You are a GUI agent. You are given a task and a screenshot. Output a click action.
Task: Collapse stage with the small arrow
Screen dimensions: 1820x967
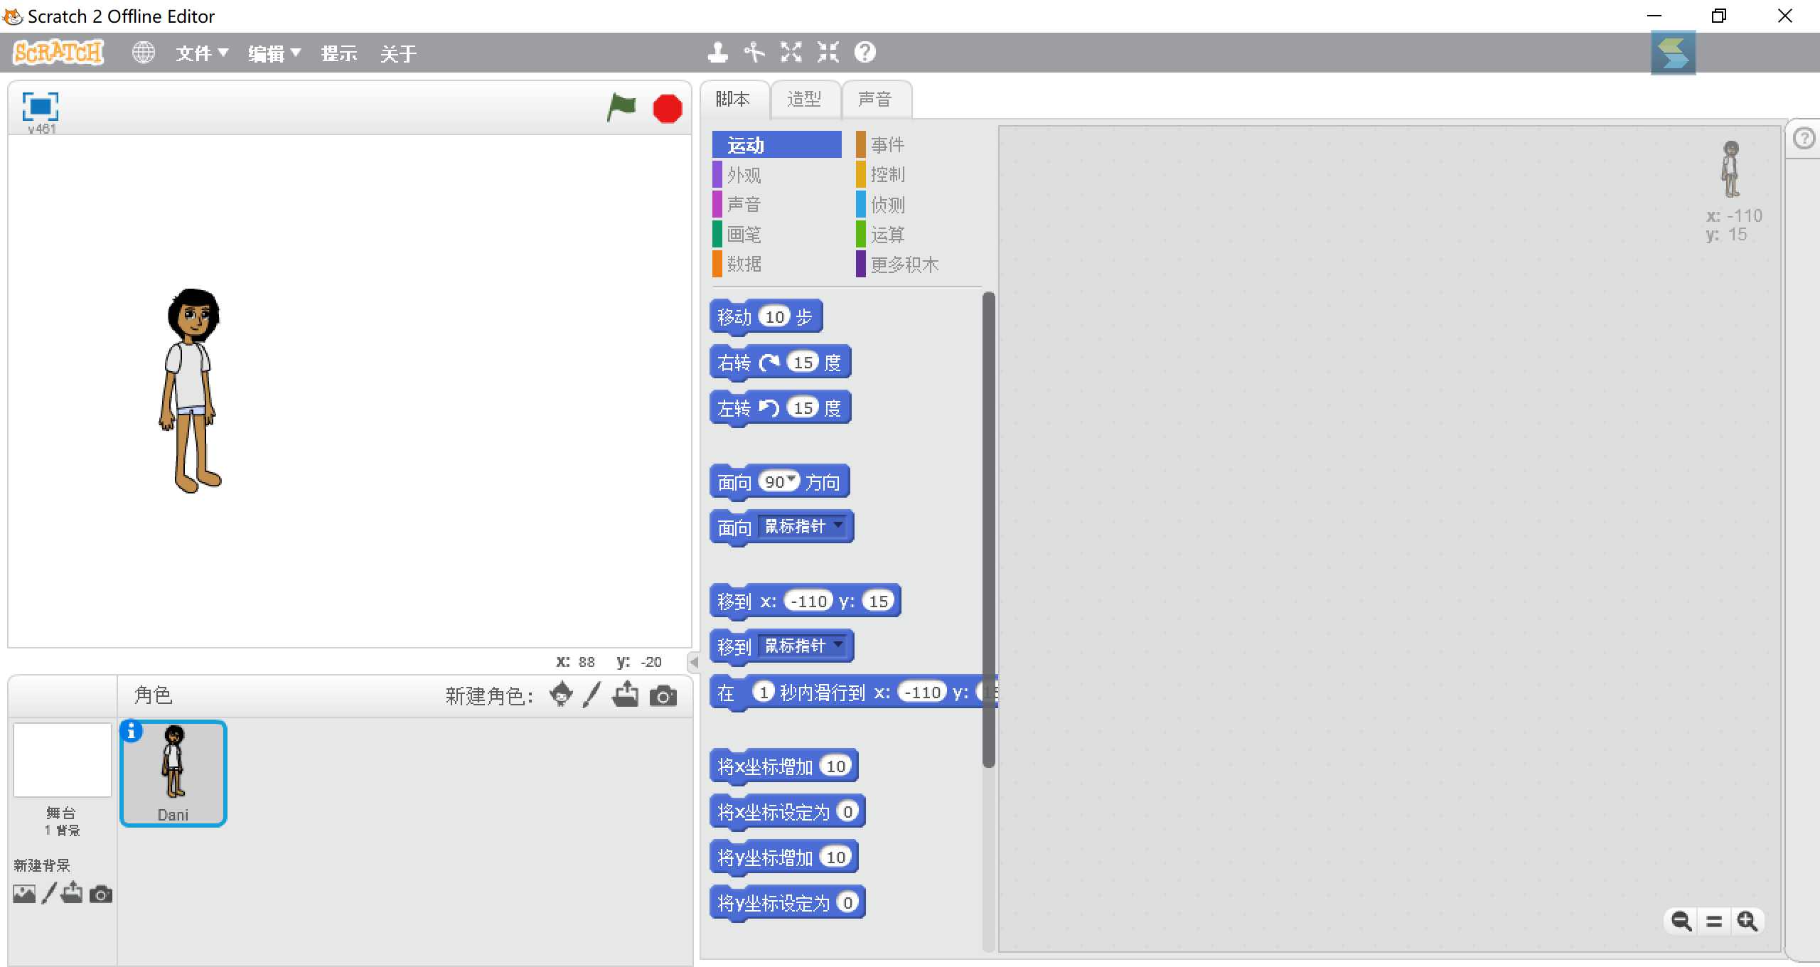[694, 662]
